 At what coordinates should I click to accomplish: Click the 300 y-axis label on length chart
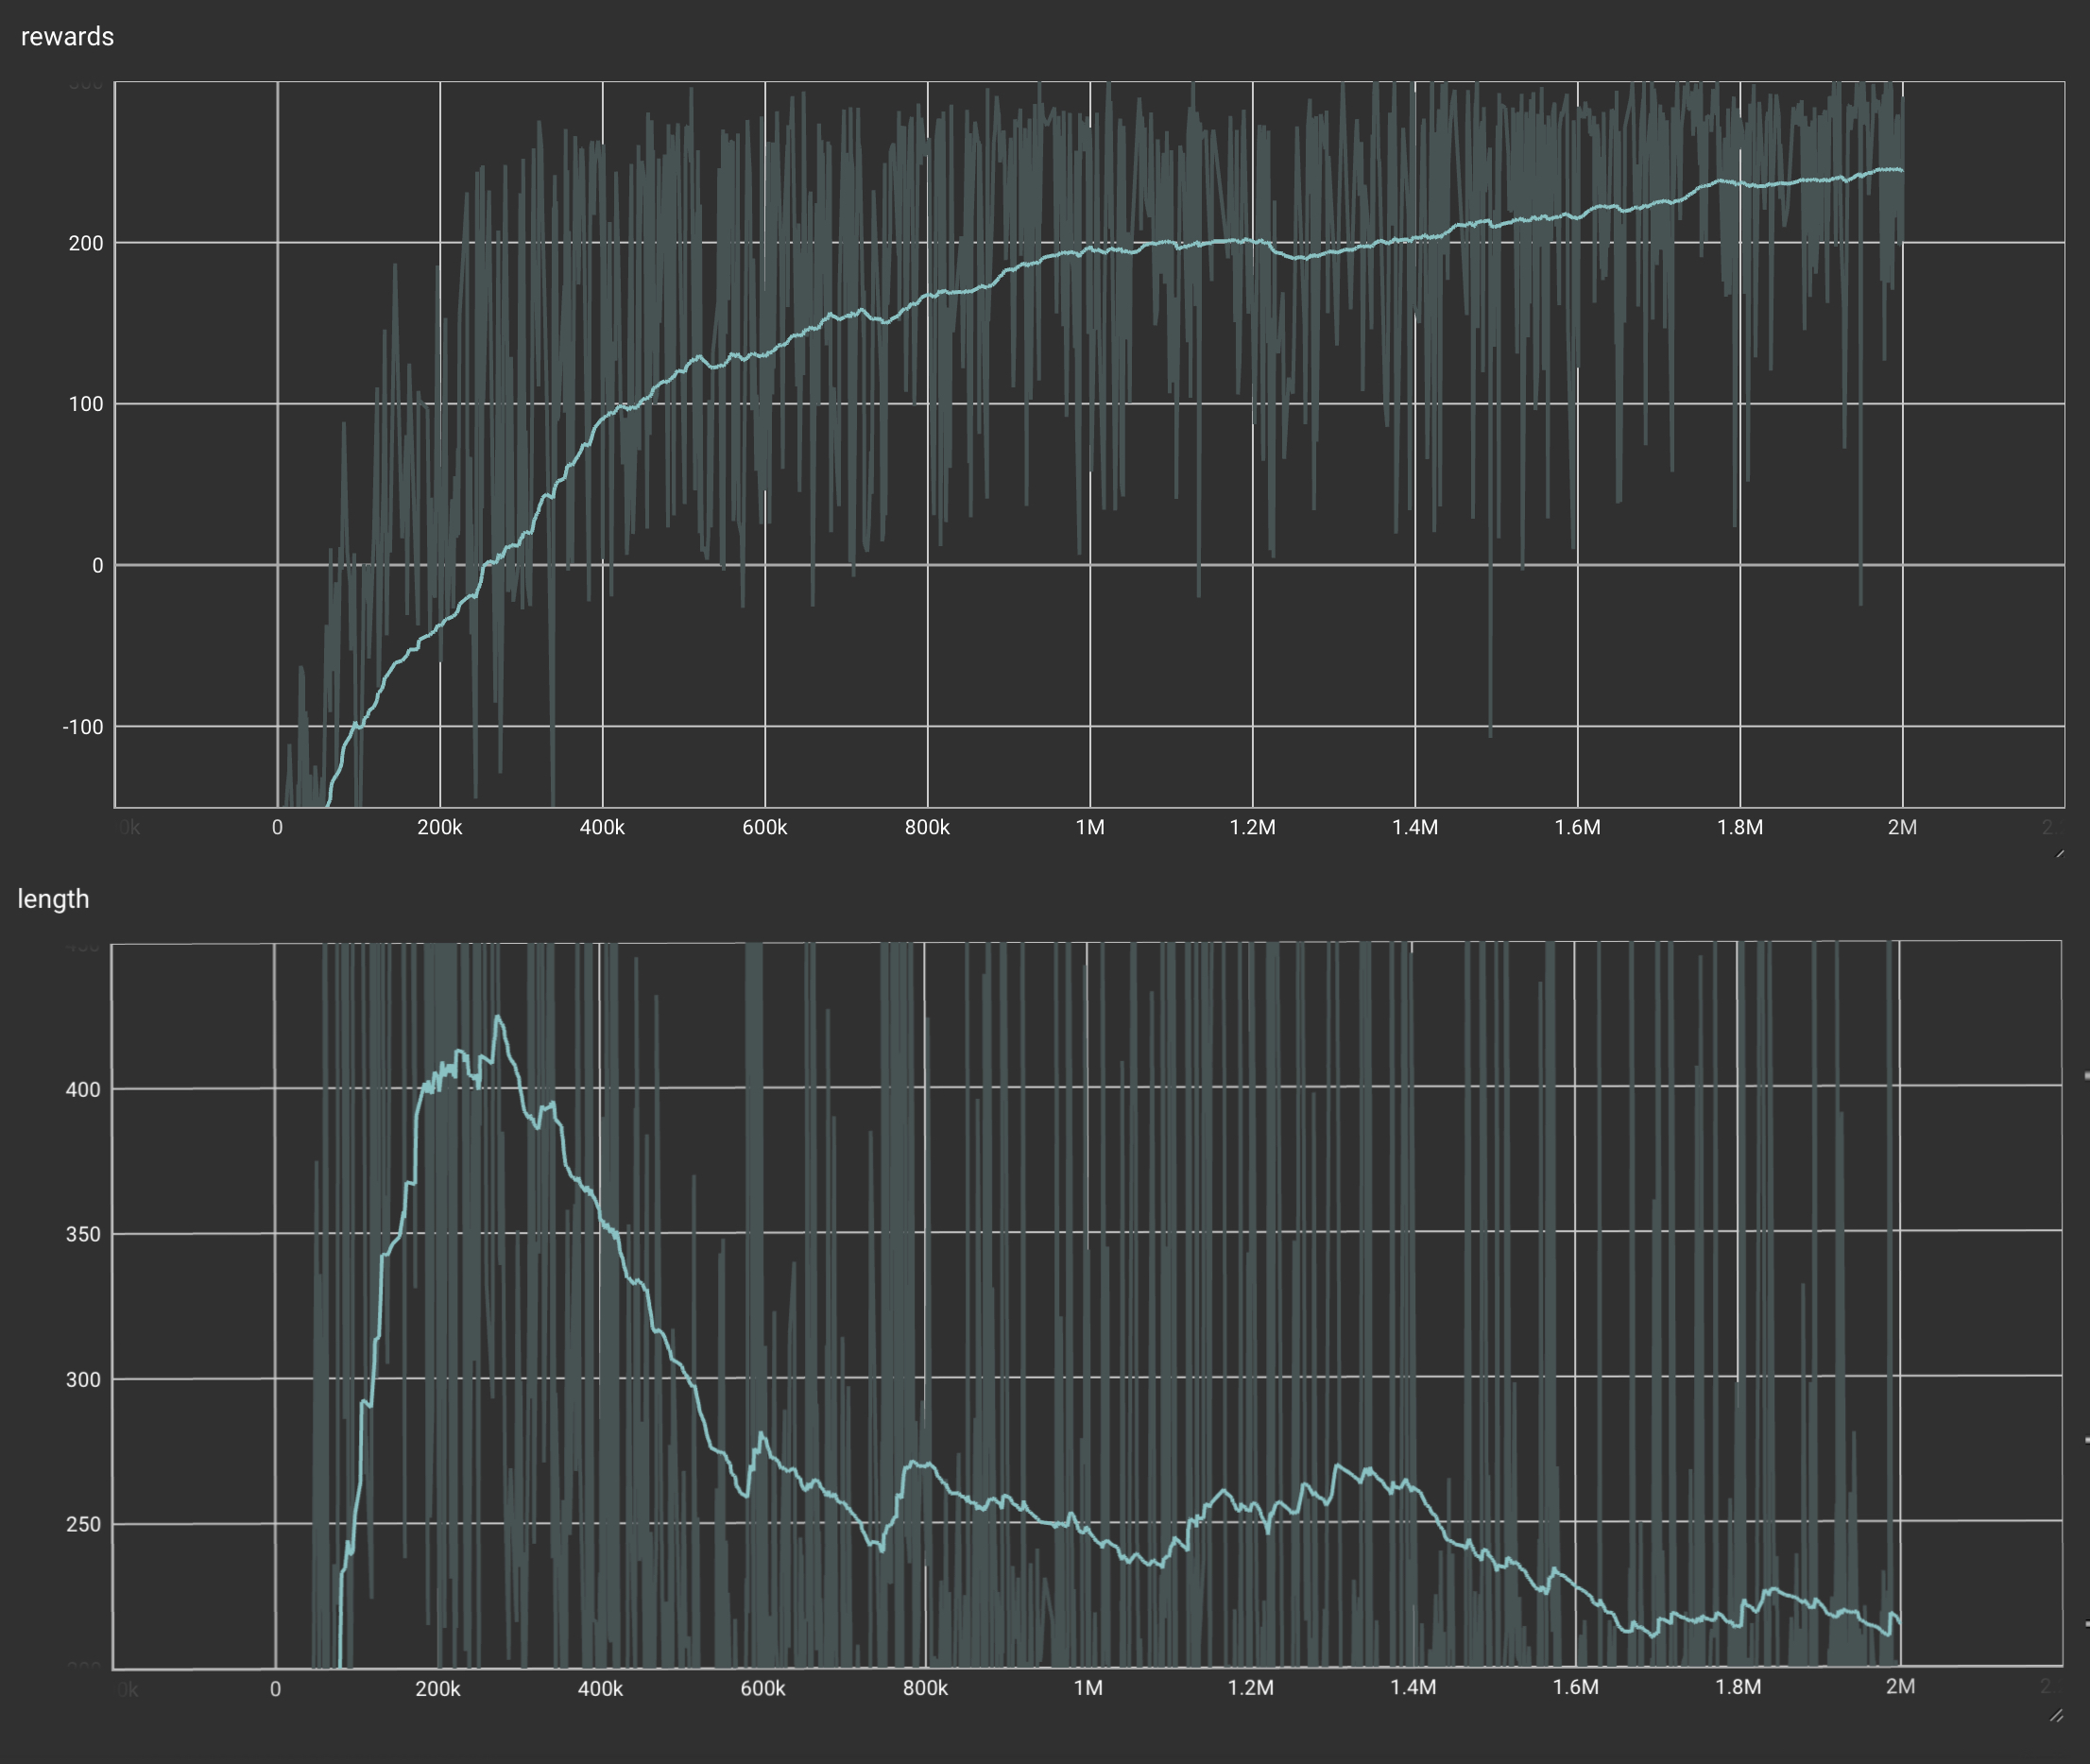tap(83, 1380)
